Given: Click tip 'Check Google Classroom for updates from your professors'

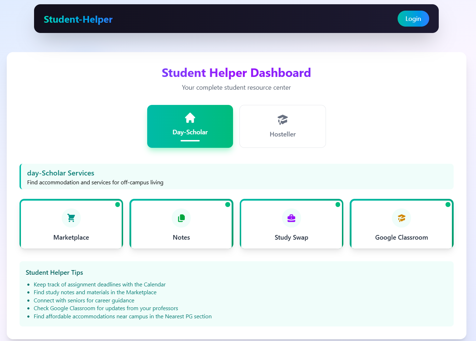Looking at the screenshot, I should tap(106, 308).
